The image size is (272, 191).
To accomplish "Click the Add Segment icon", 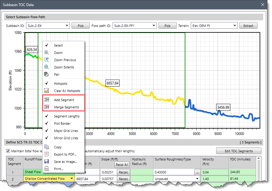I will (46, 100).
